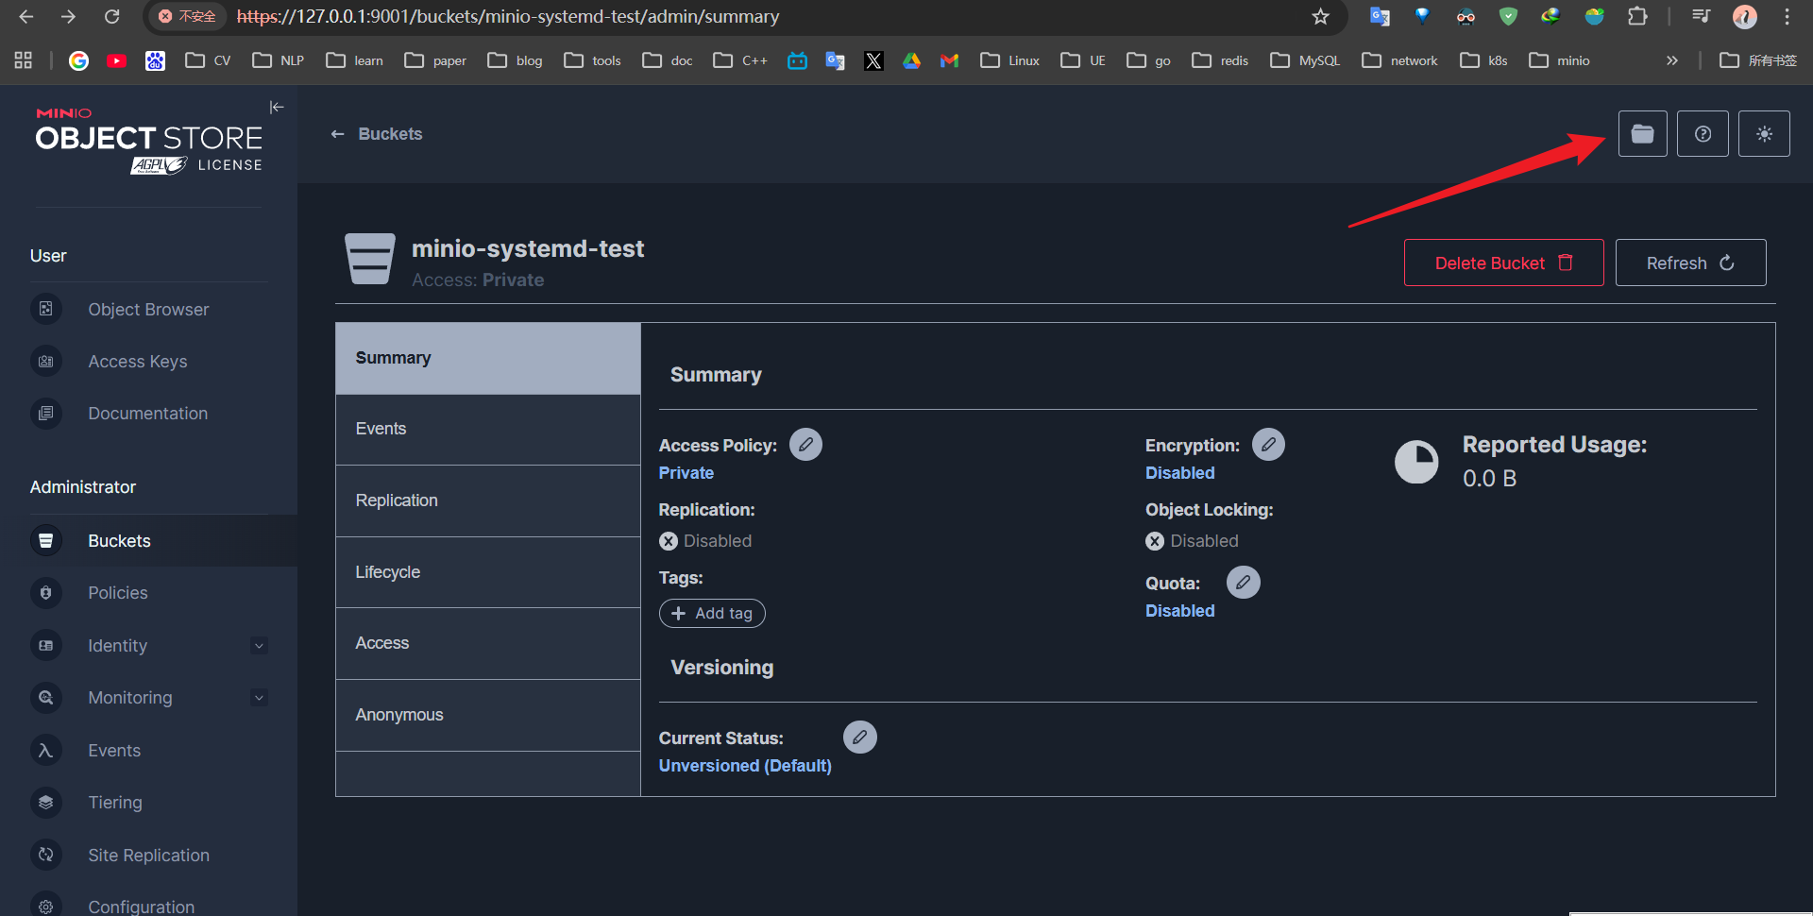Viewport: 1813px width, 916px height.
Task: Open the Lifecycle tab
Action: point(488,572)
